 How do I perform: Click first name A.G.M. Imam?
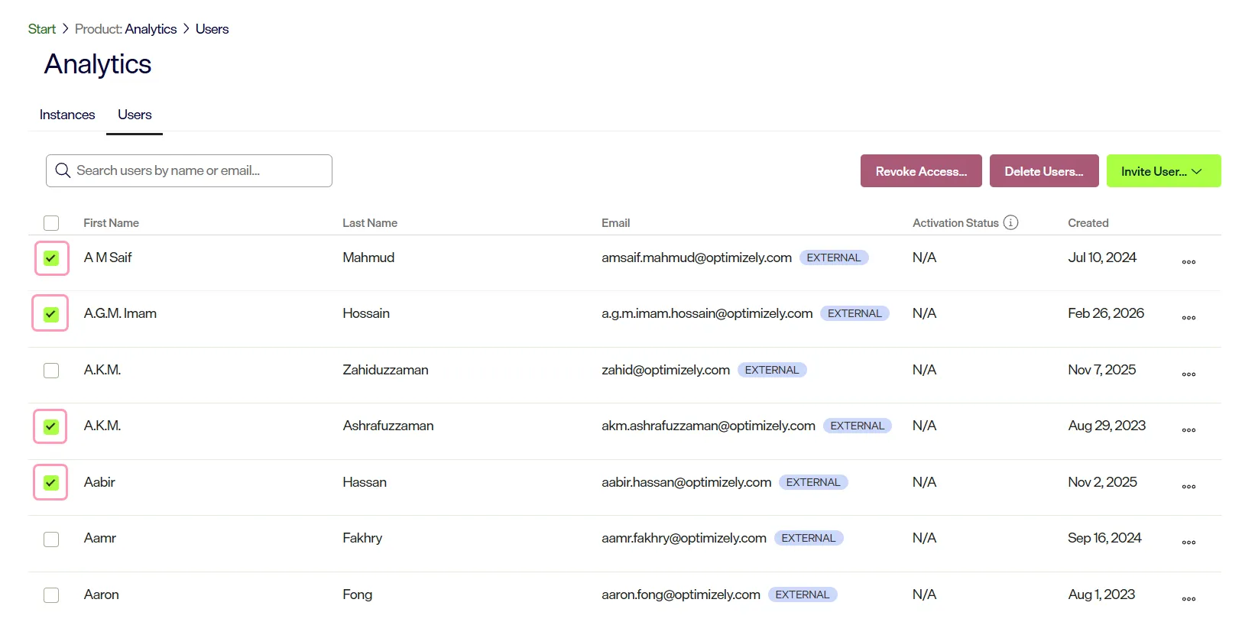tap(120, 313)
